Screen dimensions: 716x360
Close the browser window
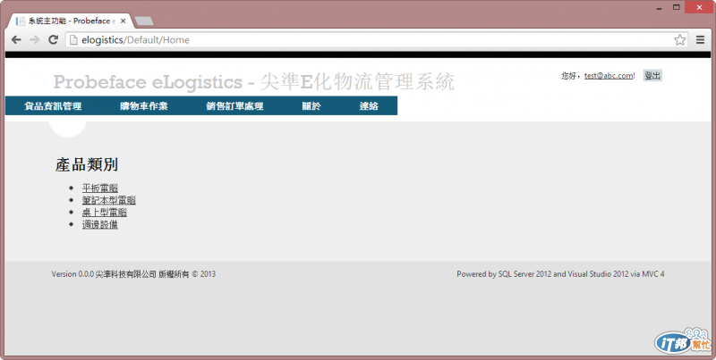coord(700,7)
